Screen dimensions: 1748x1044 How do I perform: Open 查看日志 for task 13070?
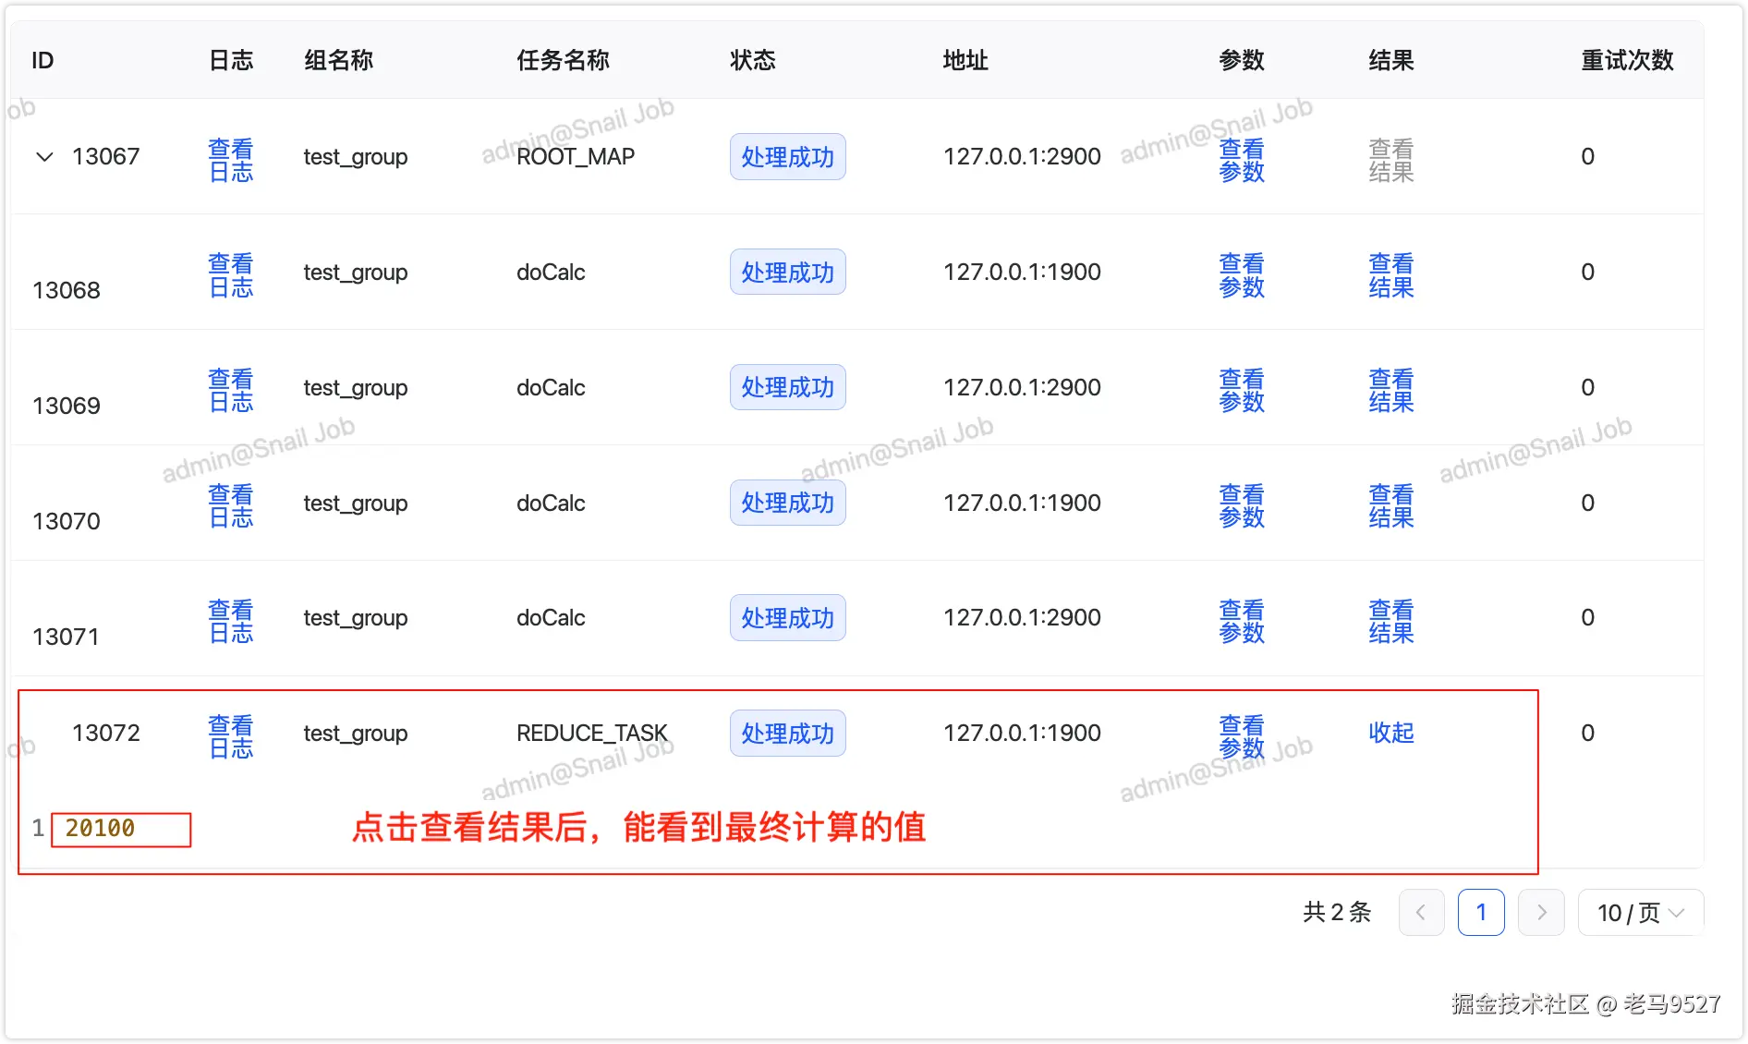pyautogui.click(x=231, y=506)
